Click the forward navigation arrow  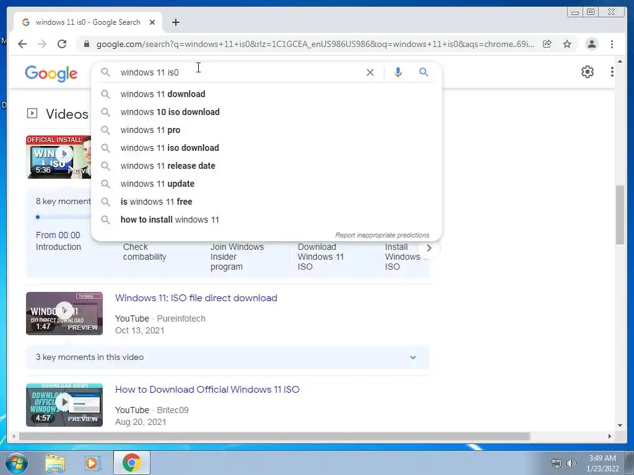tap(42, 44)
